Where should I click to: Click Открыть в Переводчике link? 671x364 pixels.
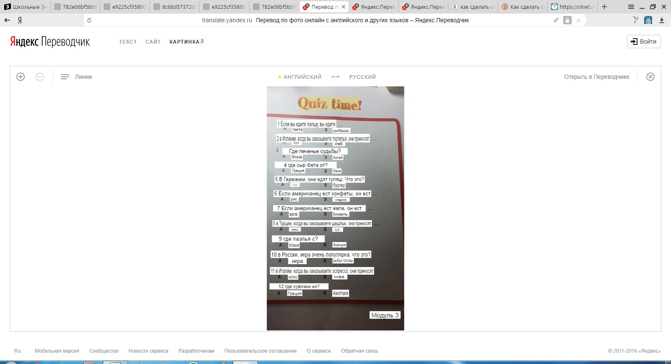596,77
